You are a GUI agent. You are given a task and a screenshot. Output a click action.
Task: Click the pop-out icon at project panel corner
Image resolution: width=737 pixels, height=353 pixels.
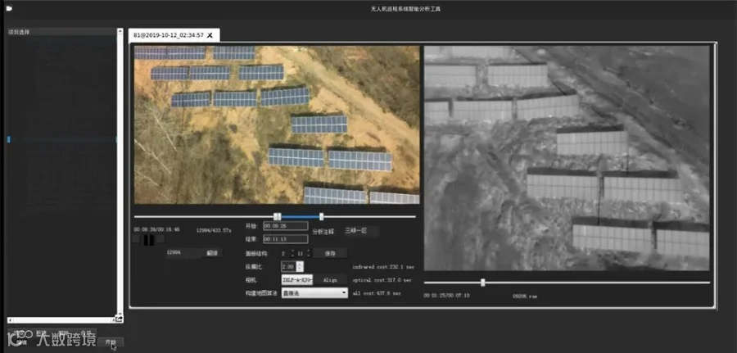(x=120, y=319)
